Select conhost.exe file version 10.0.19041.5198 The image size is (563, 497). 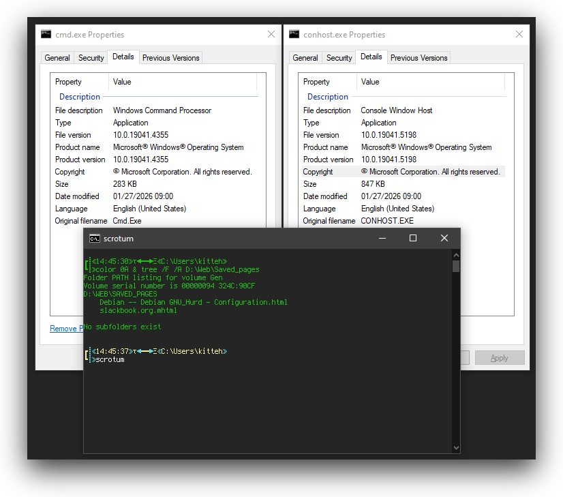point(389,135)
